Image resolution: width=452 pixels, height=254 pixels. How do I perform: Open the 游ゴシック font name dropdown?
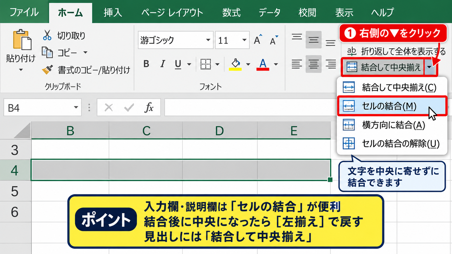coord(208,40)
